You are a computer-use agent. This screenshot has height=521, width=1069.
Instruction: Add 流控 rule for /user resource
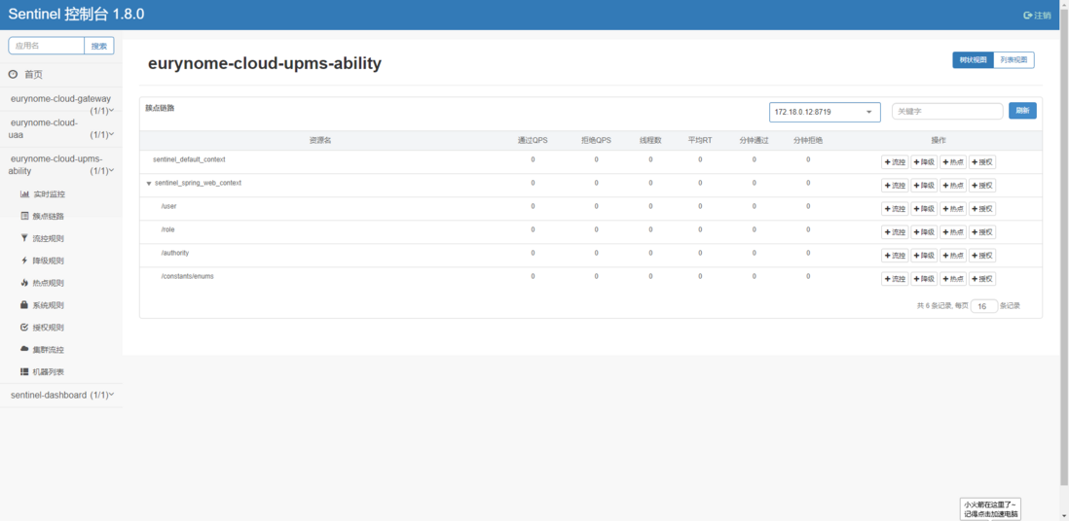pos(895,208)
